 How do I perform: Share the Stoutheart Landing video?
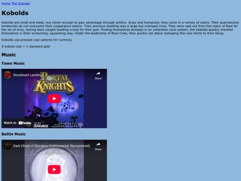[x=98, y=76]
